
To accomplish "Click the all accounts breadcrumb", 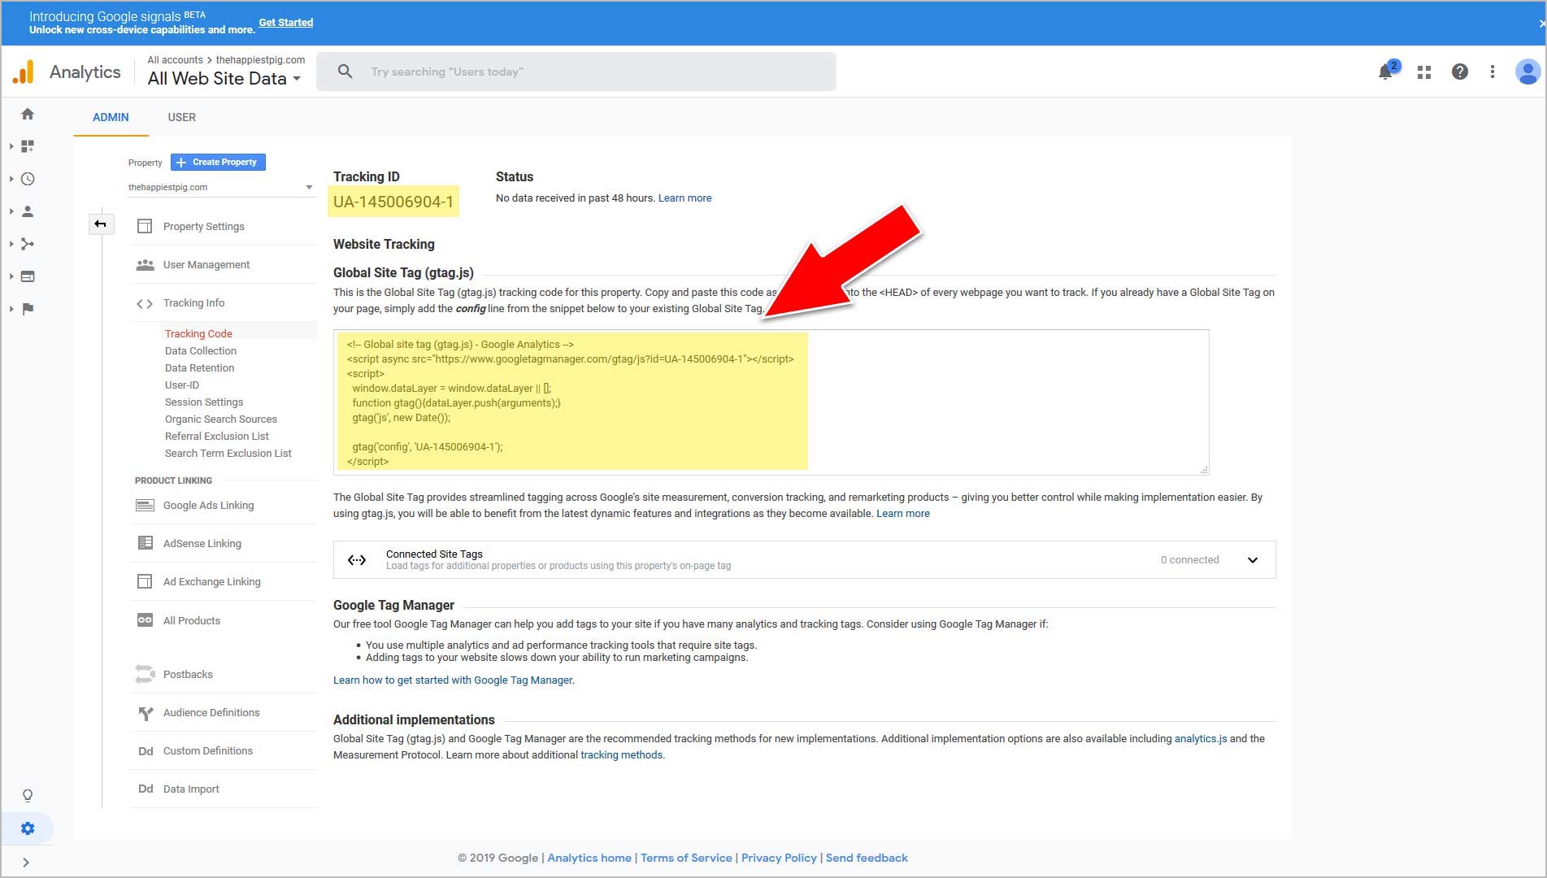I will tap(175, 59).
